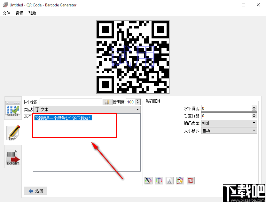Click the refresh barcode icon
This screenshot has height=202, width=266.
(x=191, y=180)
